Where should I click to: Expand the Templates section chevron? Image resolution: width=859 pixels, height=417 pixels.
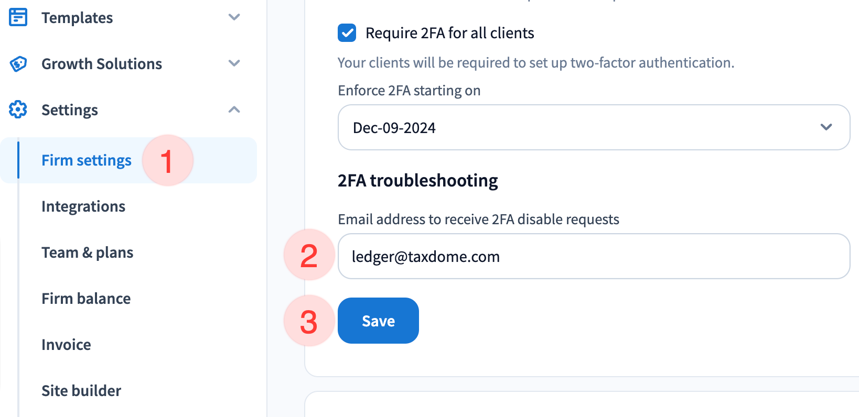coord(234,17)
